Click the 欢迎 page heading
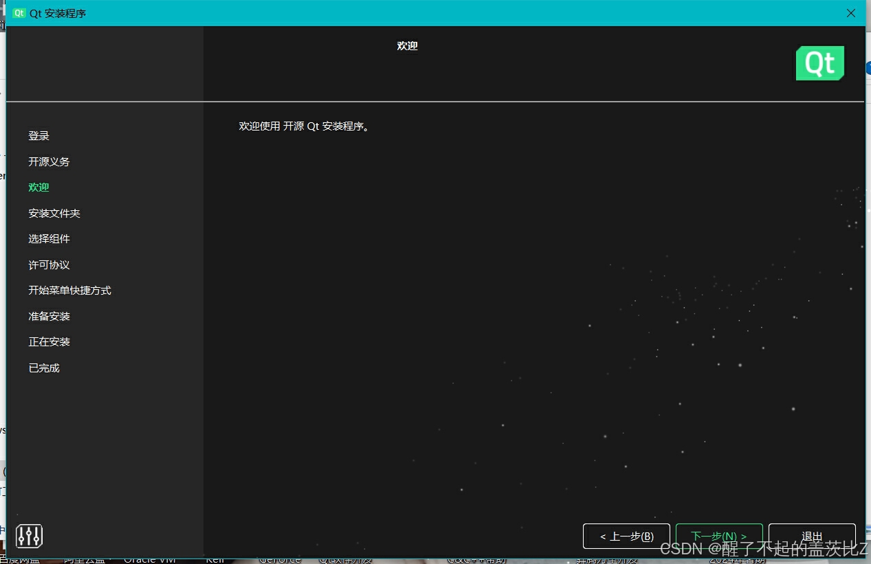The width and height of the screenshot is (871, 564). tap(407, 46)
